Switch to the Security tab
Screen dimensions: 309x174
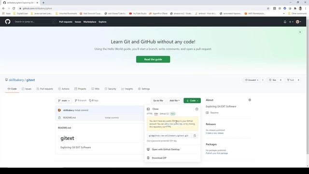[111, 89]
